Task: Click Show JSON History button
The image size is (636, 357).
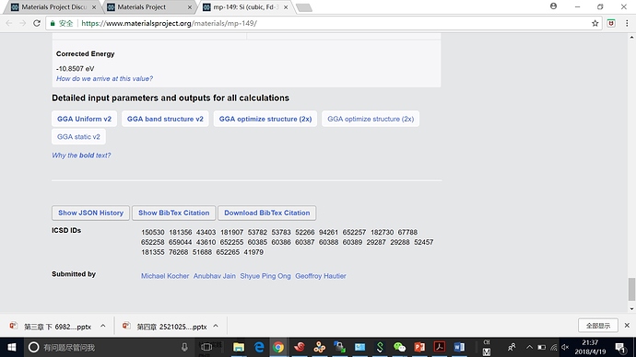Action: point(90,213)
